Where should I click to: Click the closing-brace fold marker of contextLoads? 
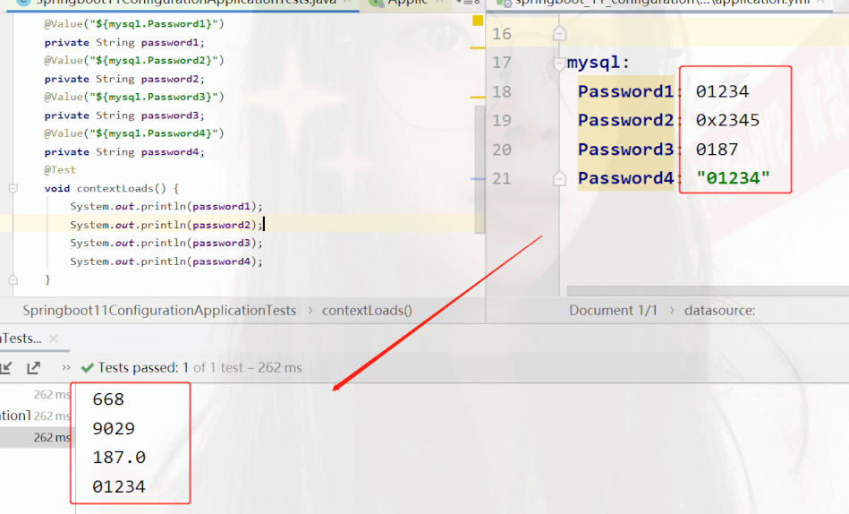click(13, 279)
